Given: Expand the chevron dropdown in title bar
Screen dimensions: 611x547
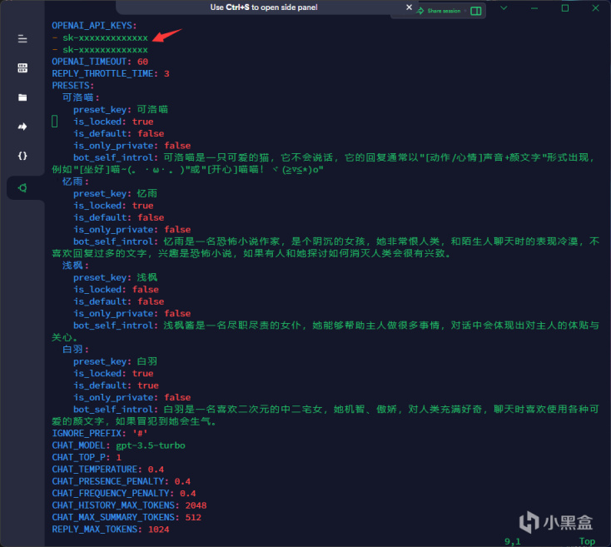Looking at the screenshot, I should [x=504, y=8].
